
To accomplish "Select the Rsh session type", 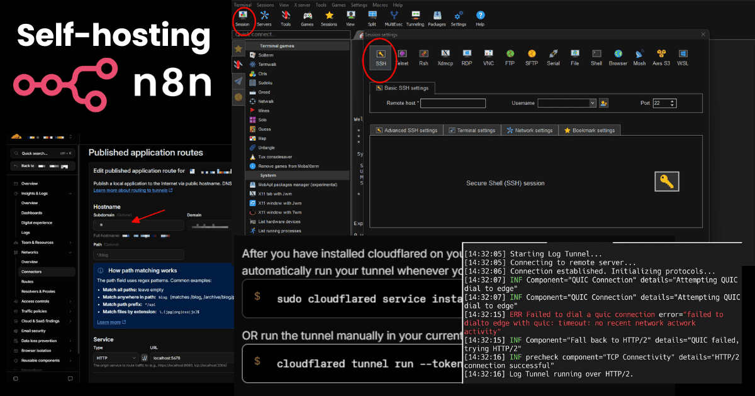I will point(424,57).
